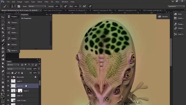Viewport: 186px width, 105px height.
Task: Toggle lock position
Action: pyautogui.click(x=19, y=73)
